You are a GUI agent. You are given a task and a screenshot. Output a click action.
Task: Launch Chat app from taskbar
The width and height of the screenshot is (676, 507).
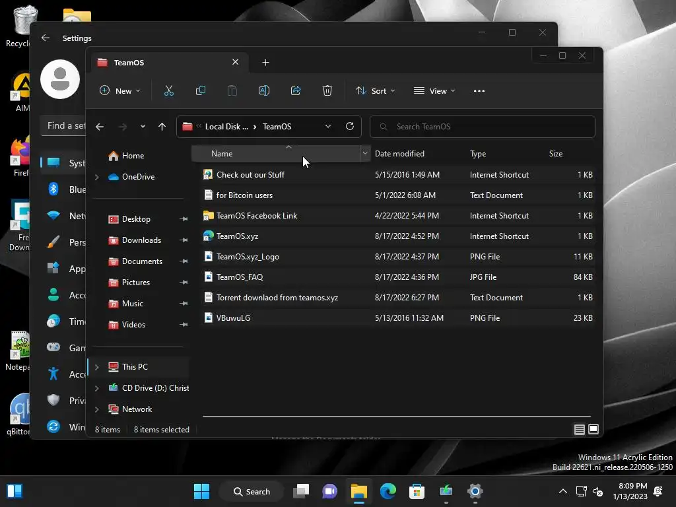(x=330, y=491)
